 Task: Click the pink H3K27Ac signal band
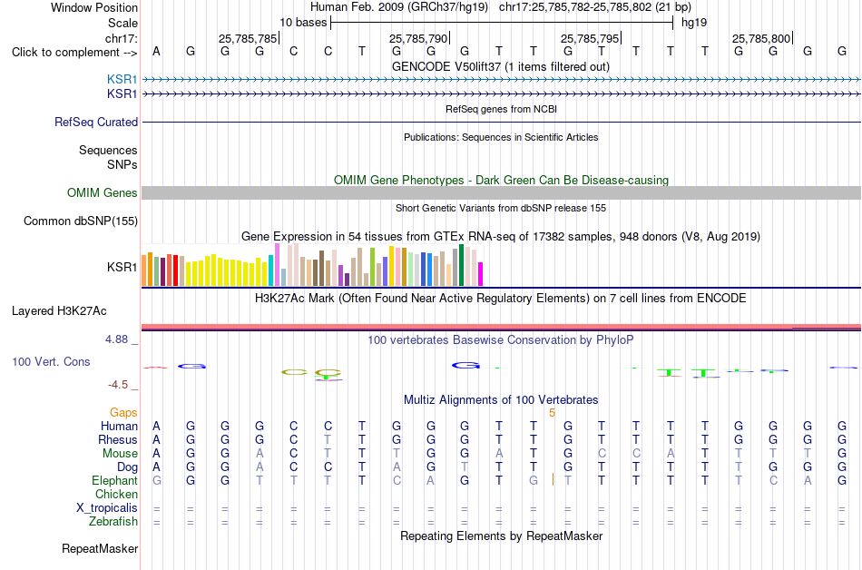[501, 327]
